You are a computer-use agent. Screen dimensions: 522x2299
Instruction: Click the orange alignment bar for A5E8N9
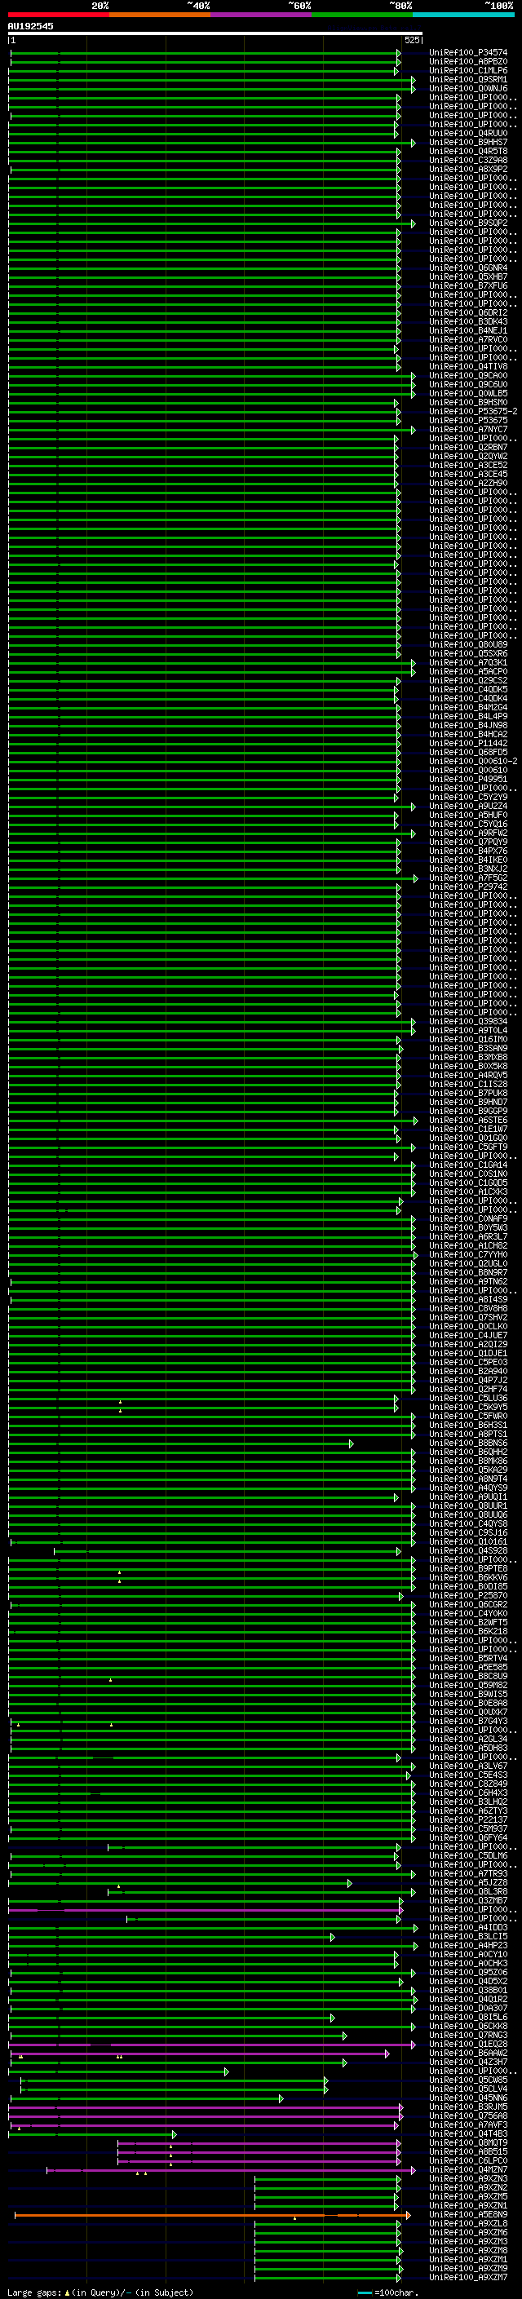[x=212, y=2215]
